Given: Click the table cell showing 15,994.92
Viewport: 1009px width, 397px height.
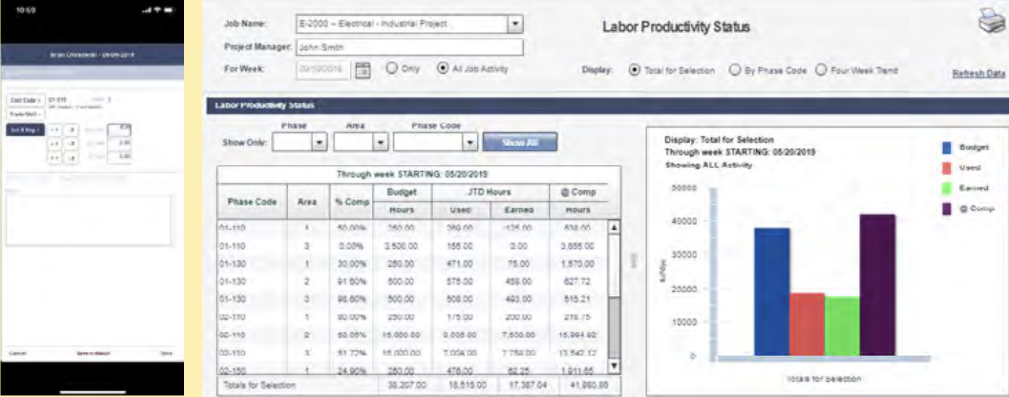Looking at the screenshot, I should (578, 335).
